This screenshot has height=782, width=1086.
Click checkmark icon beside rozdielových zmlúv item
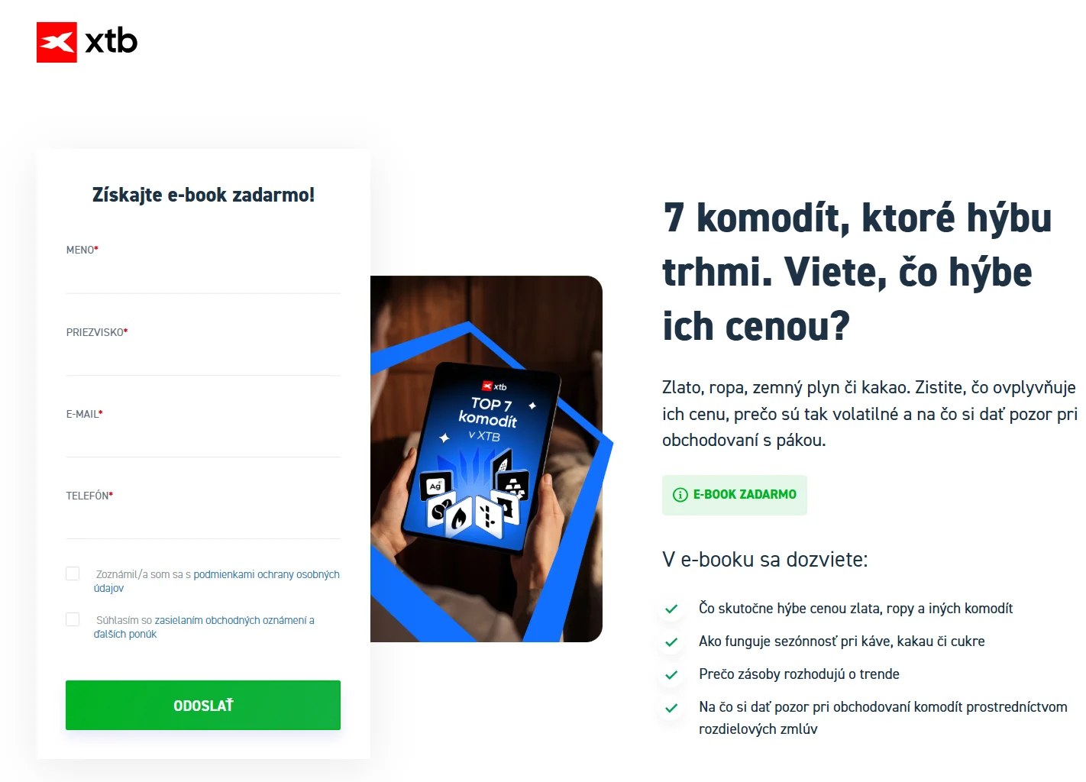pos(671,708)
